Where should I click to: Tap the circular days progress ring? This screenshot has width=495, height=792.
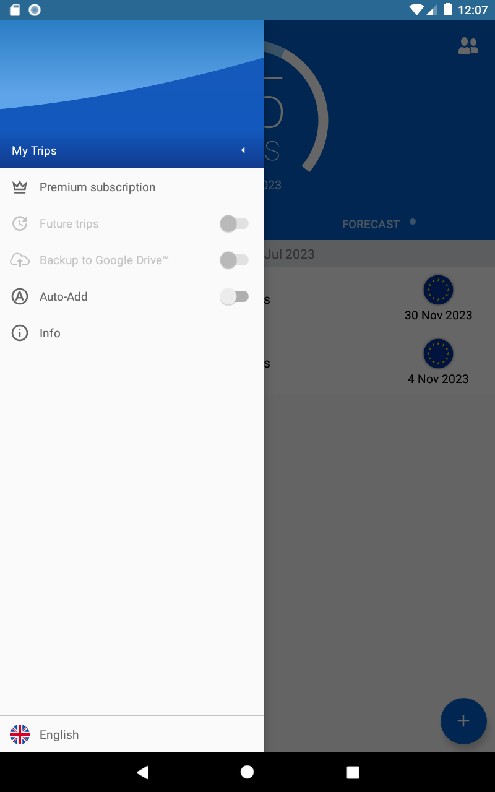click(x=296, y=106)
